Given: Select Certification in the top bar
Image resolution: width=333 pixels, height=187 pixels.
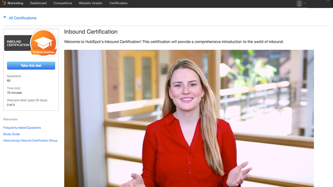Looking at the screenshot, I should (118, 3).
